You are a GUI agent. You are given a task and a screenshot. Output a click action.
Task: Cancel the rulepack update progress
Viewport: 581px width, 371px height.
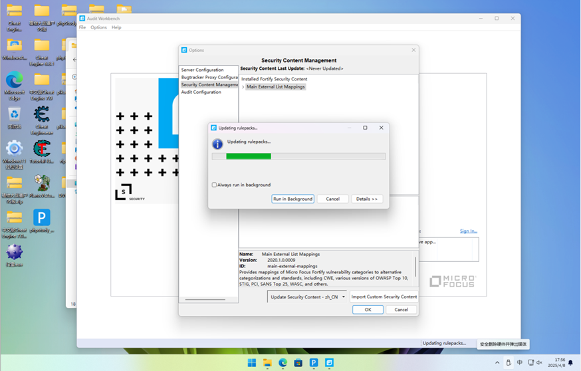(x=333, y=199)
